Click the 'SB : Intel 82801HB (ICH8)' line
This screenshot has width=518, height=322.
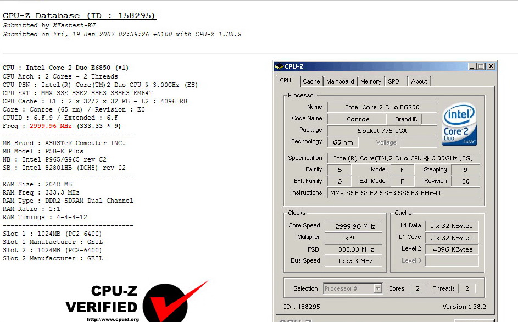(64, 168)
